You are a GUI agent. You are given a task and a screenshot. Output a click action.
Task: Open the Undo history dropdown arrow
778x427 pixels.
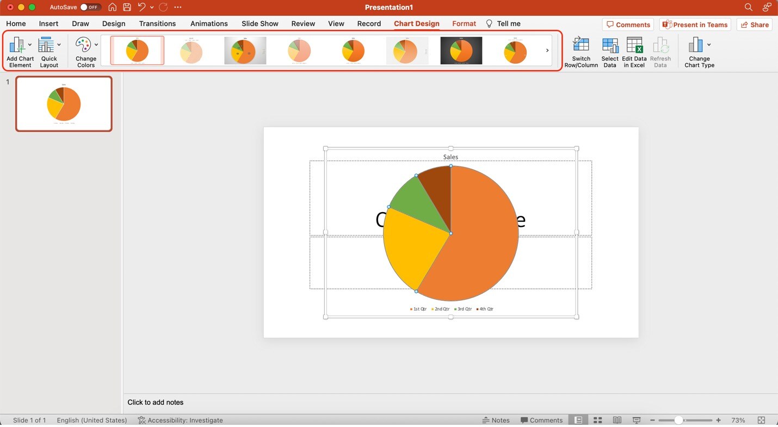click(x=151, y=7)
